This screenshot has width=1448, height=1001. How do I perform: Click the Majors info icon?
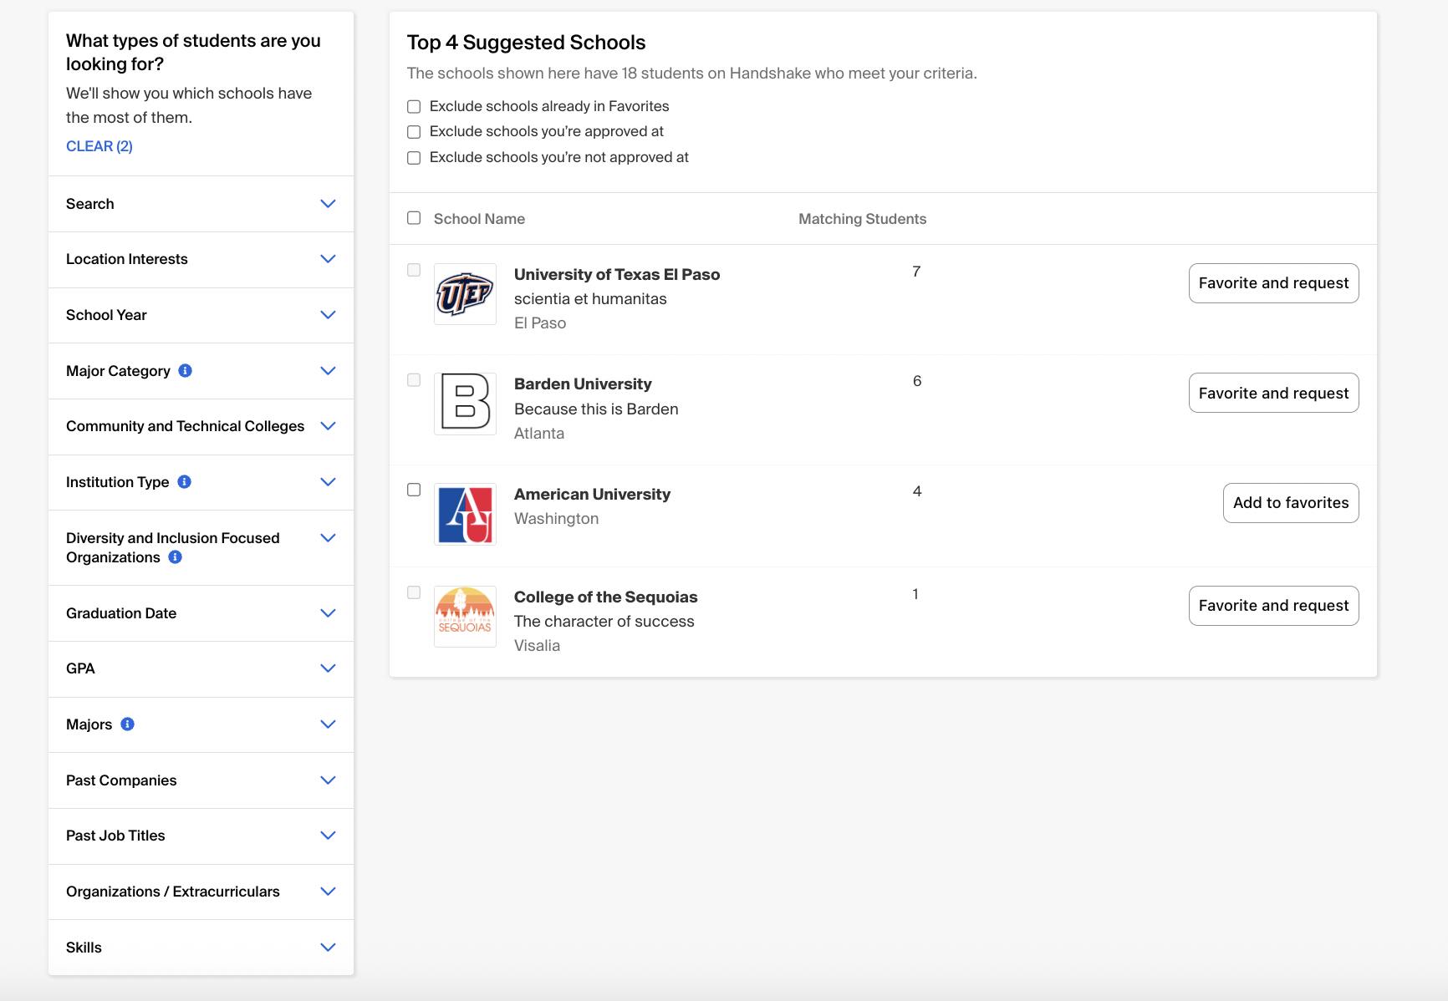pyautogui.click(x=127, y=724)
